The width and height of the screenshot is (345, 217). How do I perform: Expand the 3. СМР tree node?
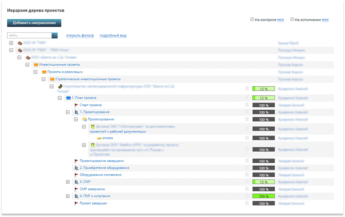point(67,182)
